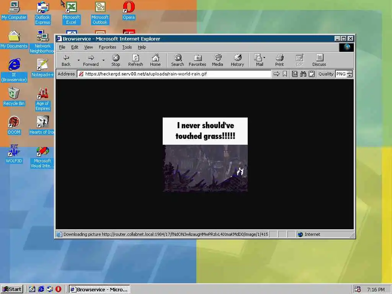This screenshot has width=392, height=294.
Task: Select the Hearts of Iron shortcut
Action: tap(42, 126)
